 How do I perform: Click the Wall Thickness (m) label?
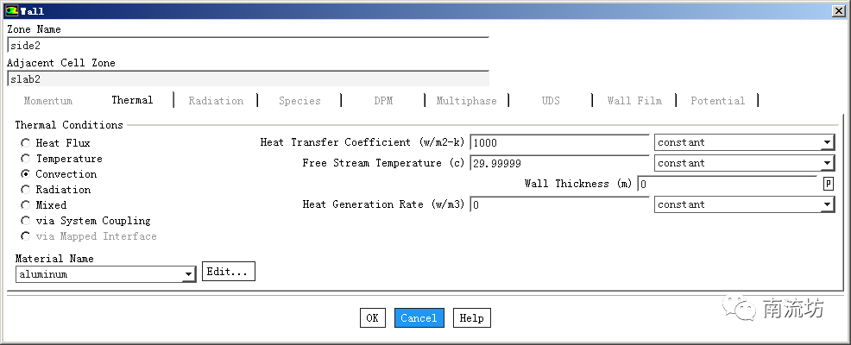(x=578, y=184)
